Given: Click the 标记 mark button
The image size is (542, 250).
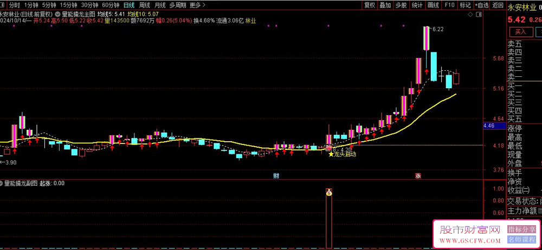Looking at the screenshot, I should tap(465, 5).
